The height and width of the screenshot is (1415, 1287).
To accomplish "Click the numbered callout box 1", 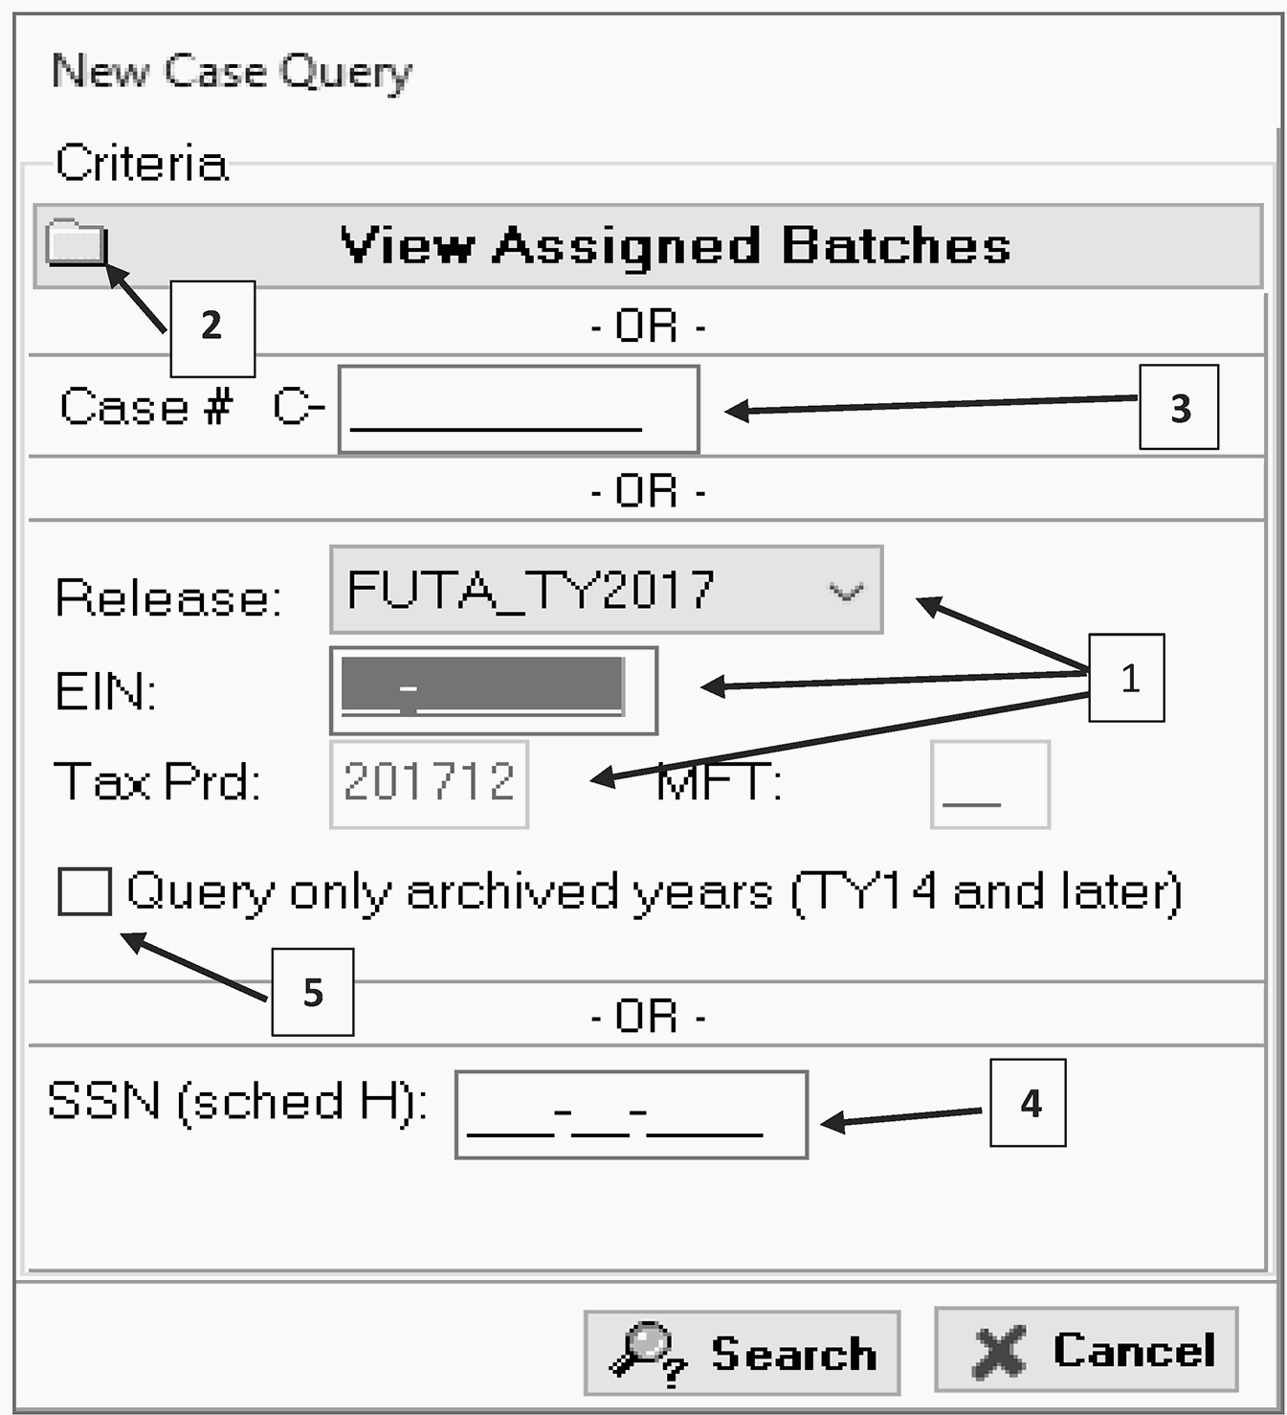I will point(1128,678).
